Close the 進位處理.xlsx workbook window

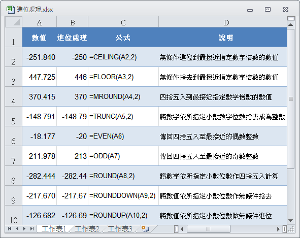point(285,9)
